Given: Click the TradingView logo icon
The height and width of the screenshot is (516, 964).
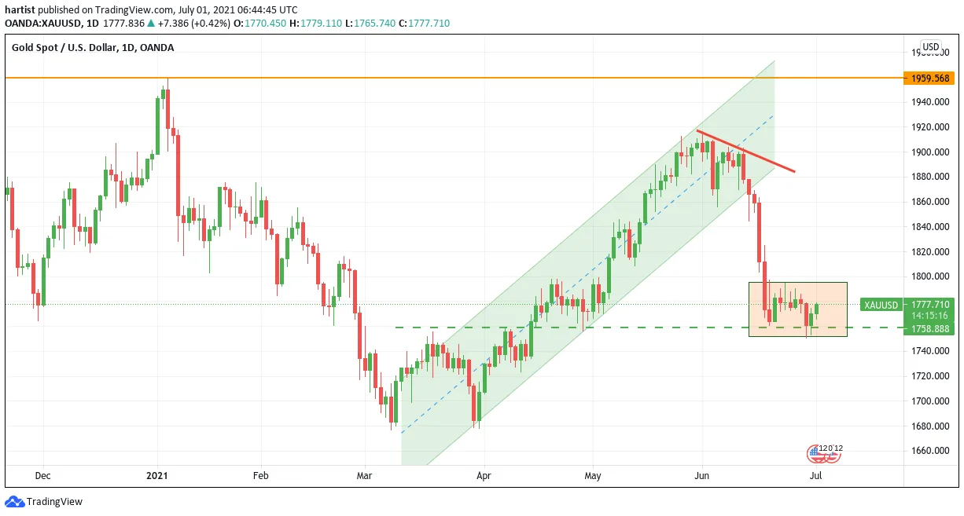Looking at the screenshot, I should (x=14, y=502).
